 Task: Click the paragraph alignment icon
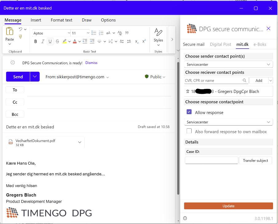point(99,42)
